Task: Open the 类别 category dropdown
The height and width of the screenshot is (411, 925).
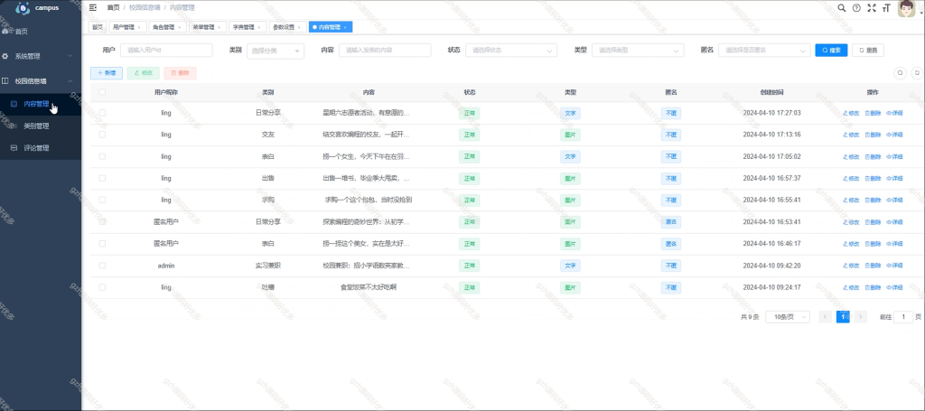Action: [275, 51]
